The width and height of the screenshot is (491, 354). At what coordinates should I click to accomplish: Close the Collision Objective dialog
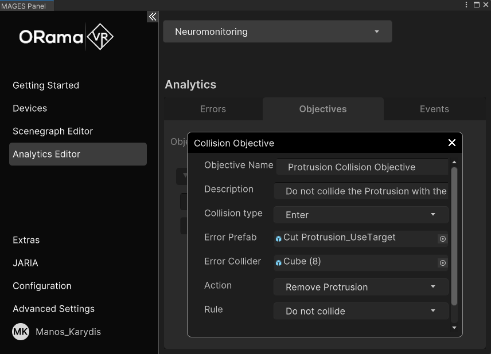tap(451, 143)
